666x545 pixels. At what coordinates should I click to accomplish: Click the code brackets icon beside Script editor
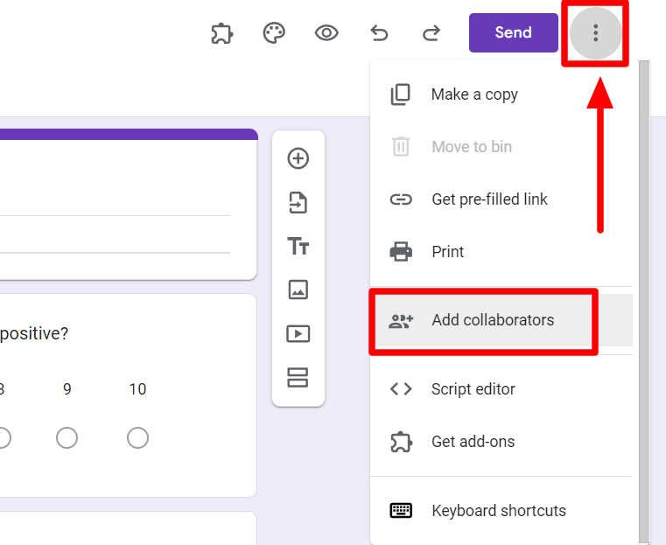[401, 388]
